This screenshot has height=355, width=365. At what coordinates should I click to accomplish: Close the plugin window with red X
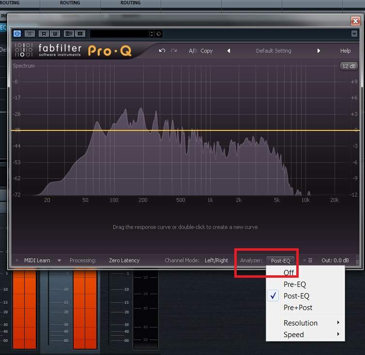coord(355,21)
